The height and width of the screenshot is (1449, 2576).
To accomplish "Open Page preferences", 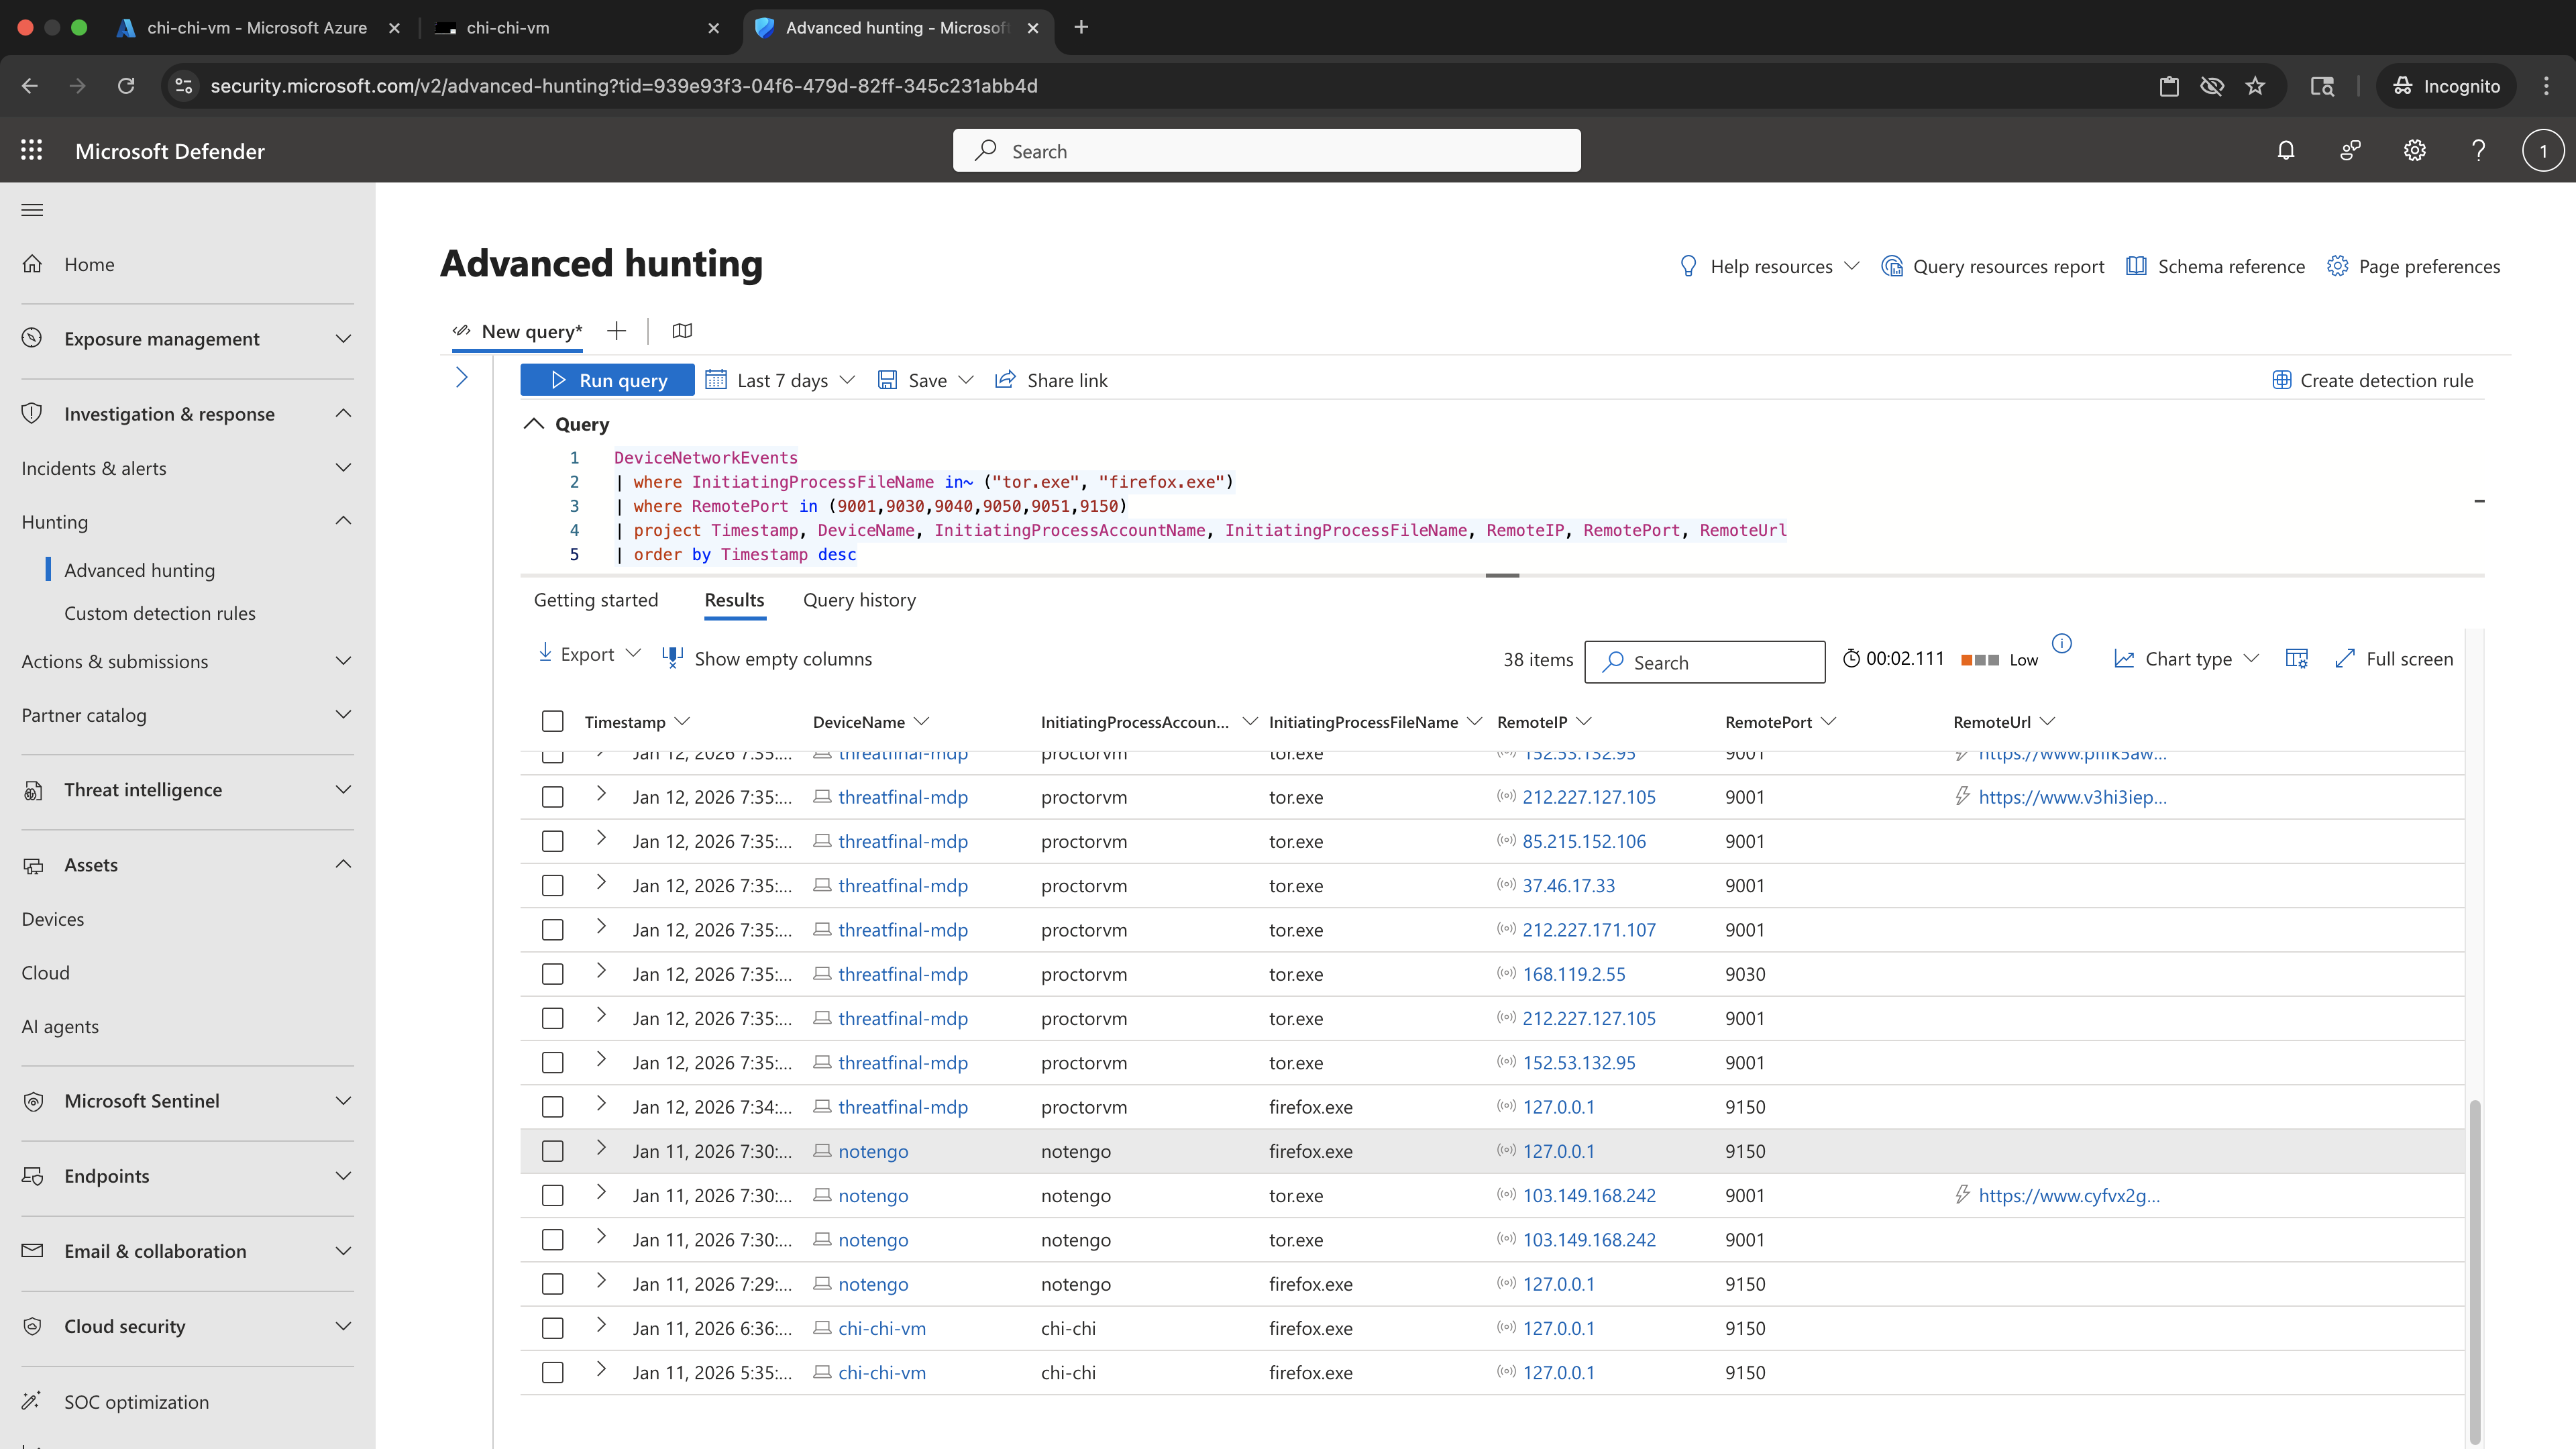I will pos(2413,266).
